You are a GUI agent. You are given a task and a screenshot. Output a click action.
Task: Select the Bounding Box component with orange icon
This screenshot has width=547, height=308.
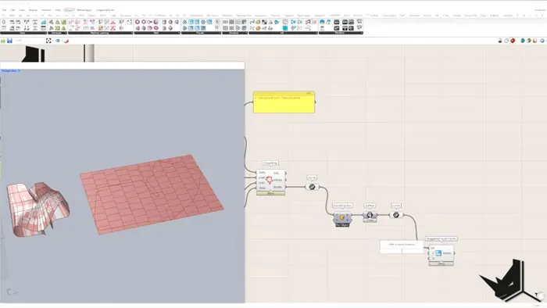[342, 217]
